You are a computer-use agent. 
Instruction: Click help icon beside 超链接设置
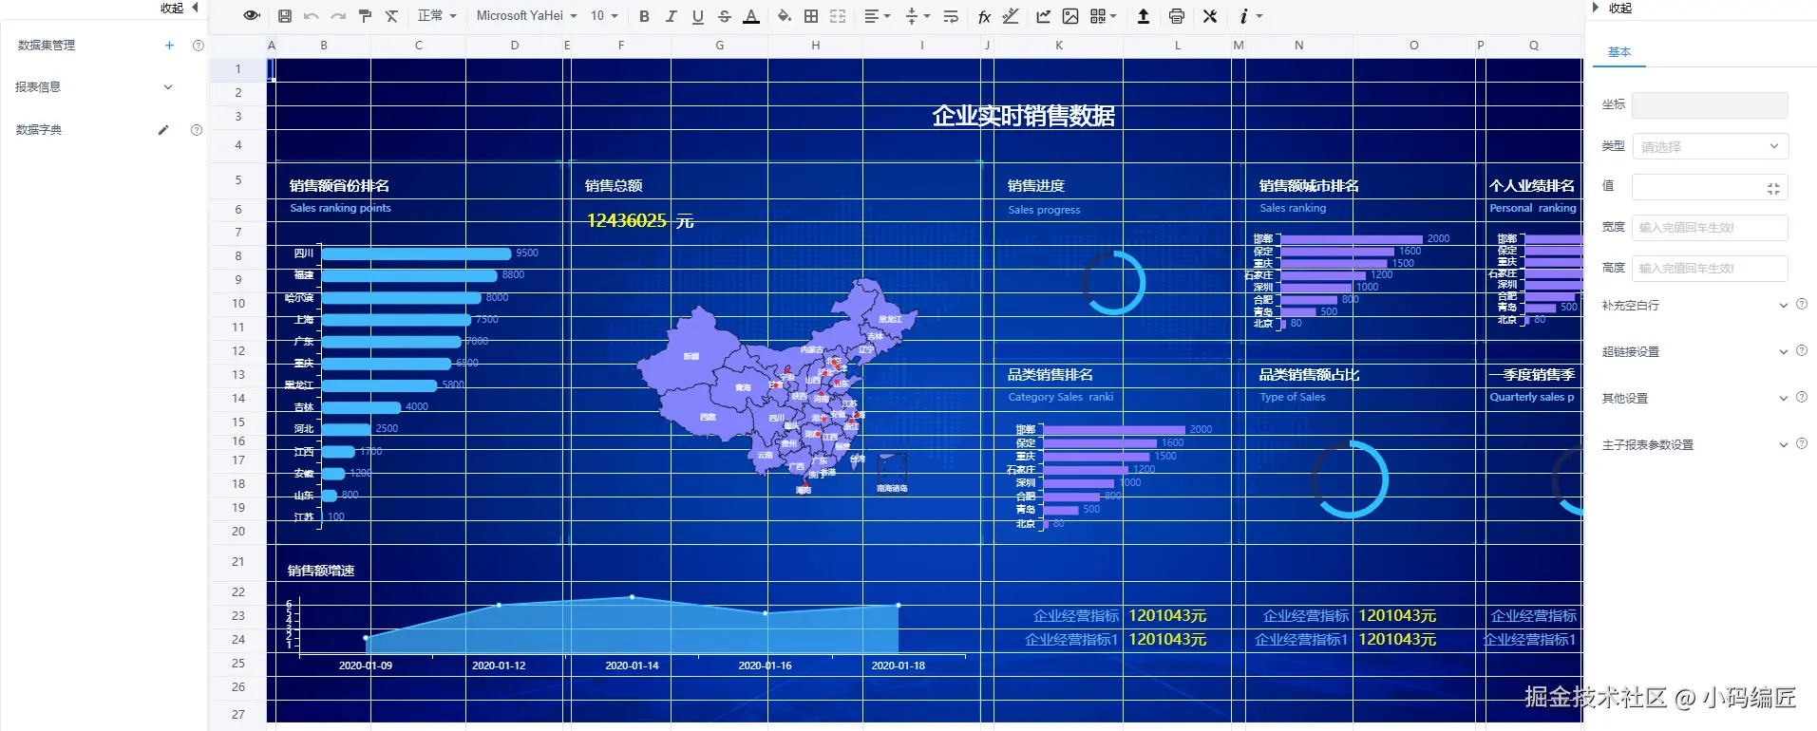(1801, 350)
